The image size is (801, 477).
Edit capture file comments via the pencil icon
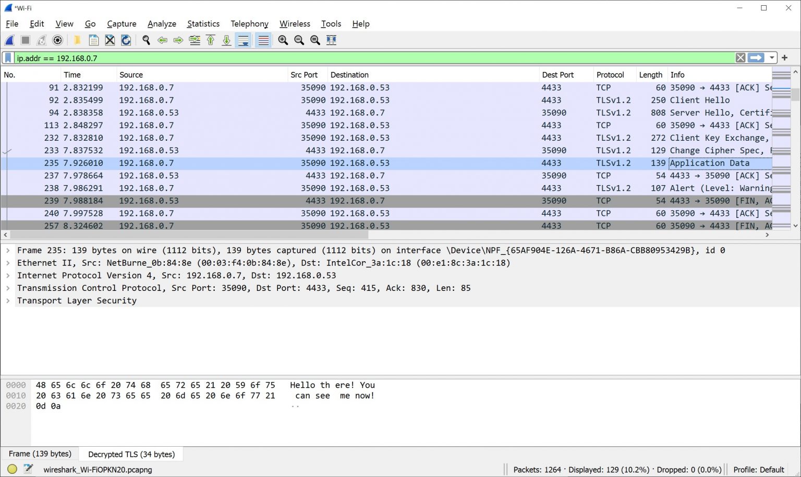[27, 469]
